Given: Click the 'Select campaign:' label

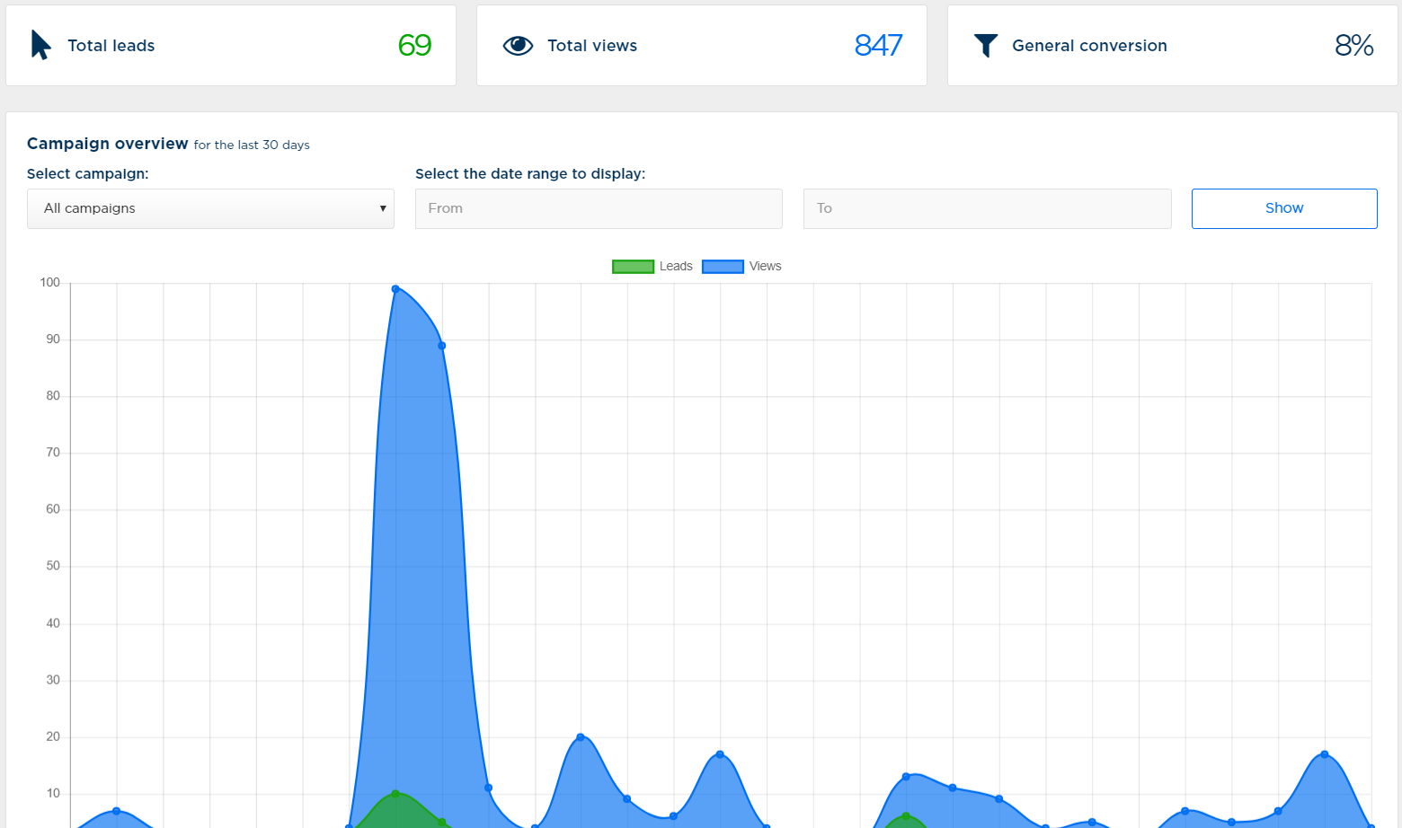Looking at the screenshot, I should coord(88,174).
